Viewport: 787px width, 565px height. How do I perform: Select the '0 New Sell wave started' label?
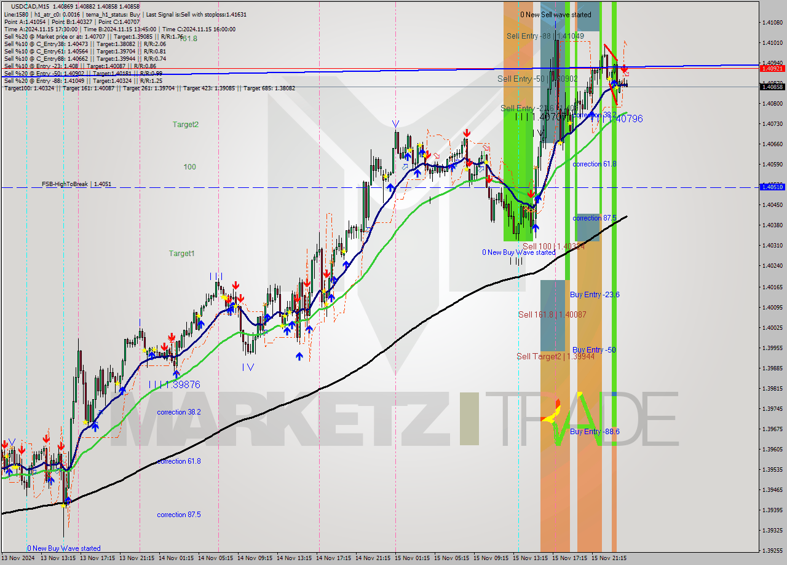(555, 15)
